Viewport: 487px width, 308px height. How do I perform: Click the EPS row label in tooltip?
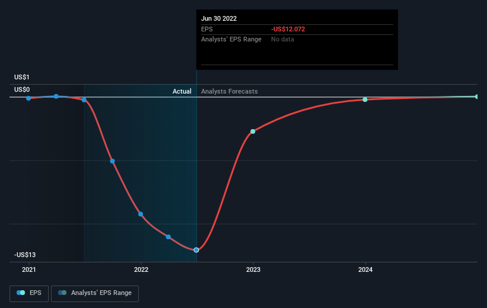point(207,29)
